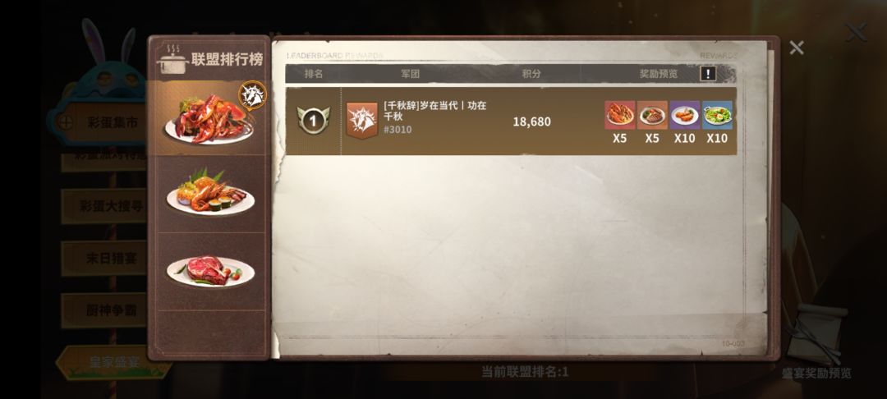Click the steak reward icon marked X5
The image size is (887, 399).
(x=652, y=115)
